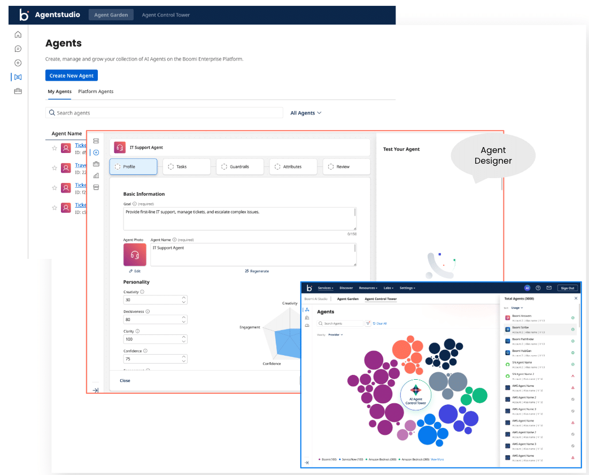Click Close in Agent Designer
This screenshot has height=475, width=589.
125,381
